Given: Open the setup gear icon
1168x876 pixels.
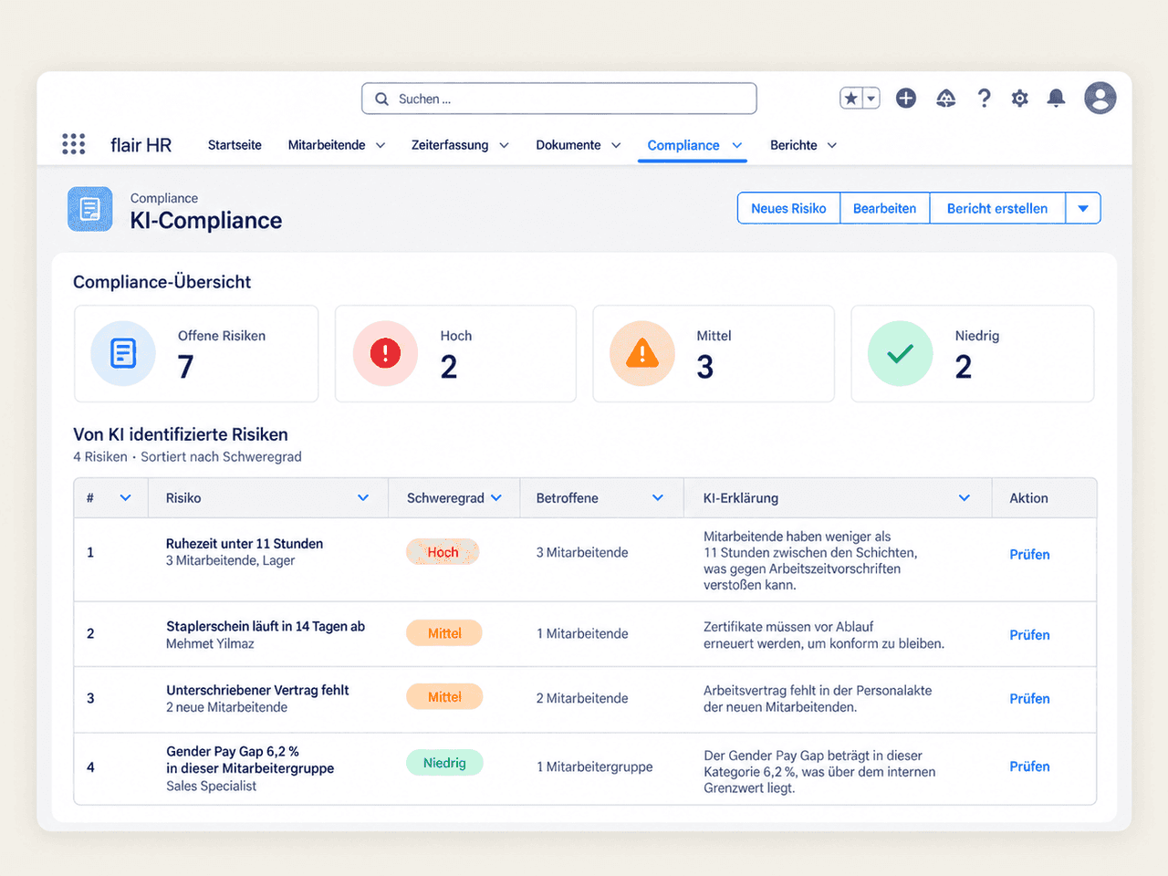Looking at the screenshot, I should pyautogui.click(x=1020, y=99).
